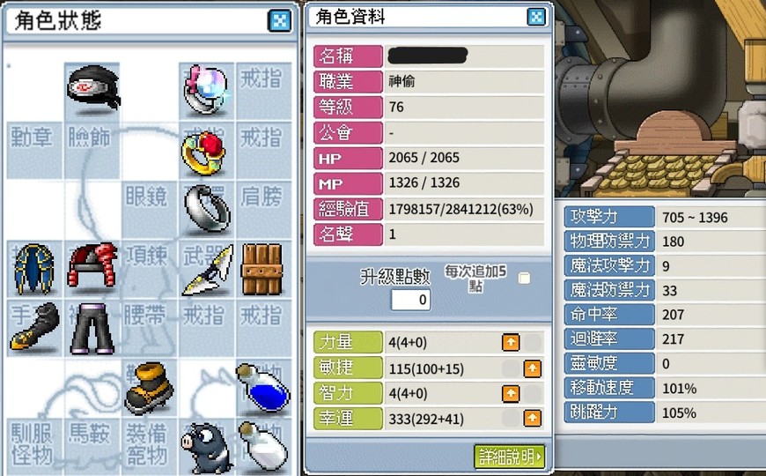Increase 力量 with its orange arrow
Screen dimensions: 766x476
[511, 342]
